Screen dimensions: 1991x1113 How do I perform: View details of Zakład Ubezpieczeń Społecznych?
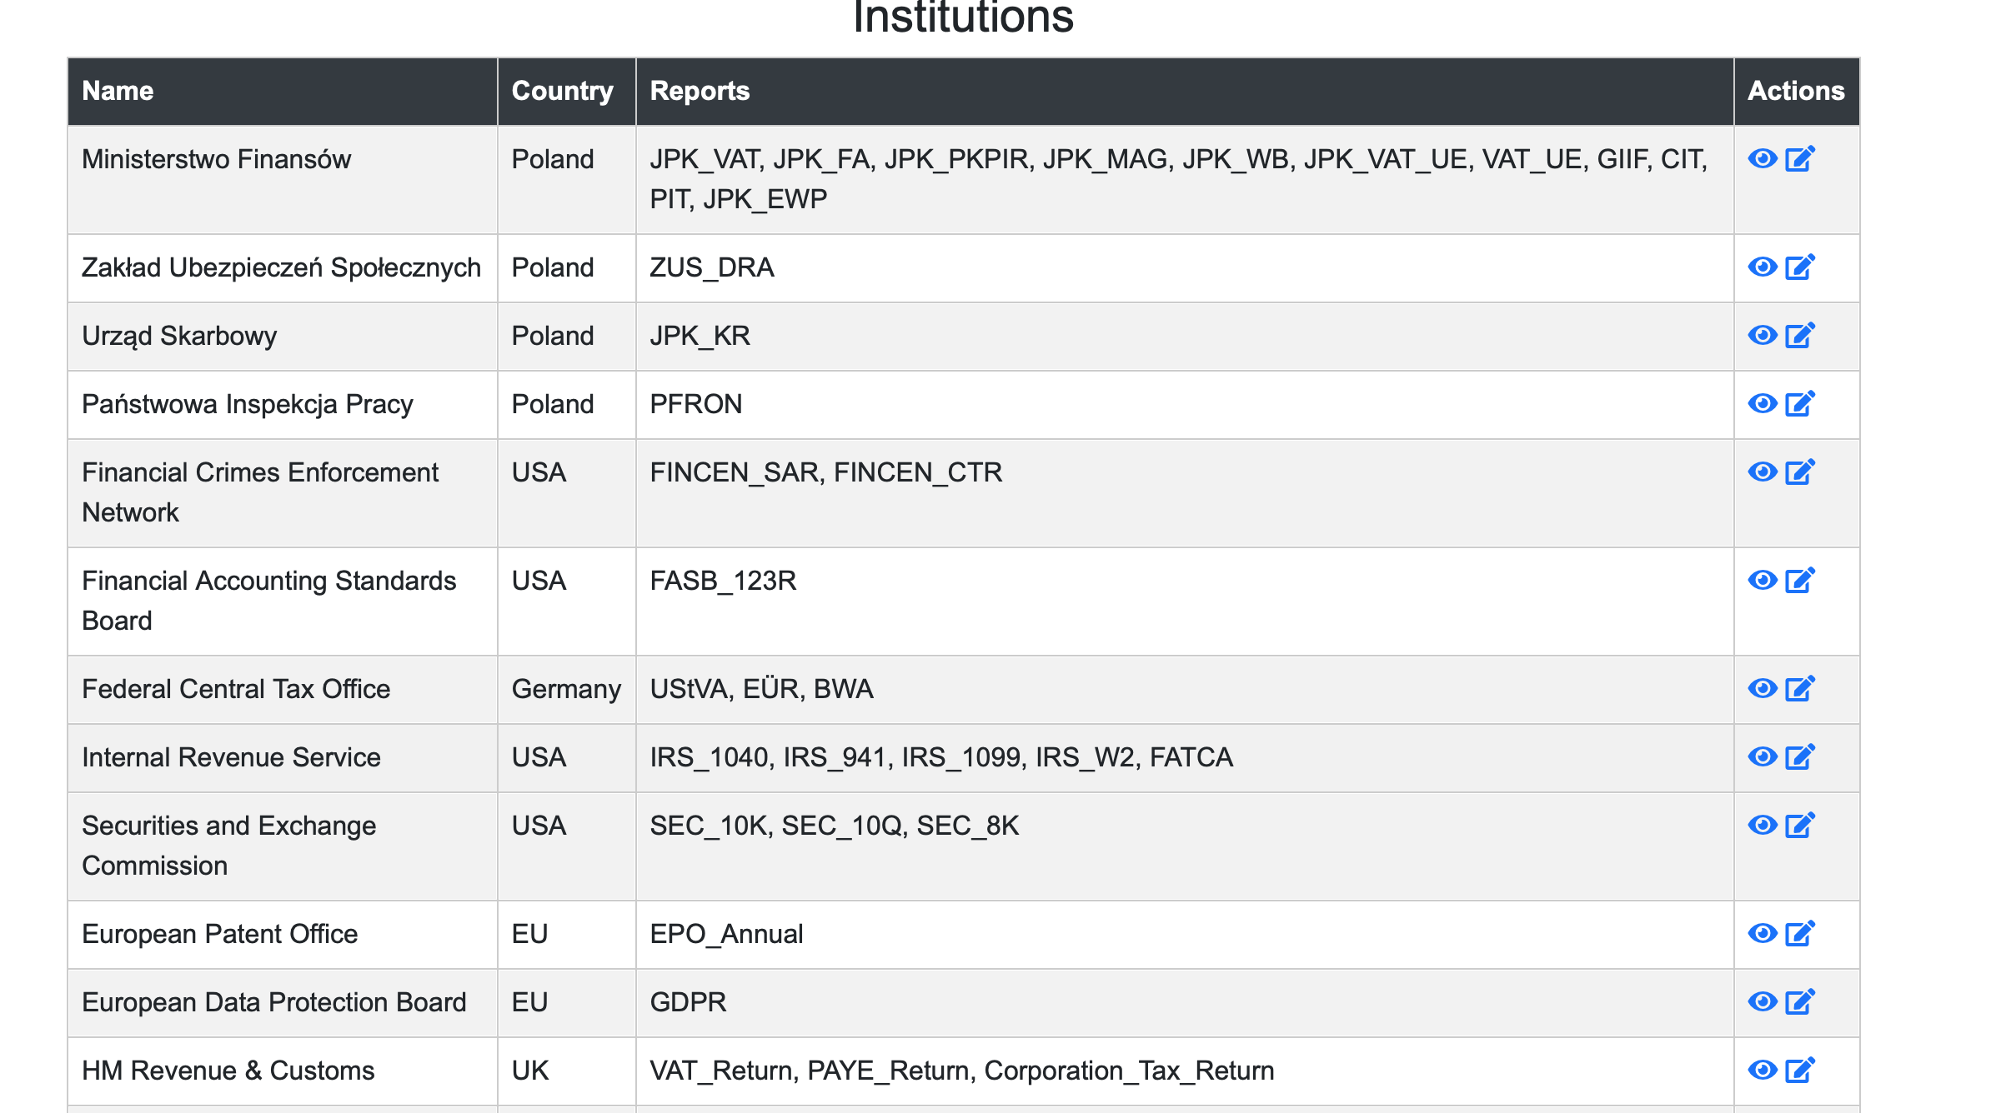click(x=1762, y=267)
